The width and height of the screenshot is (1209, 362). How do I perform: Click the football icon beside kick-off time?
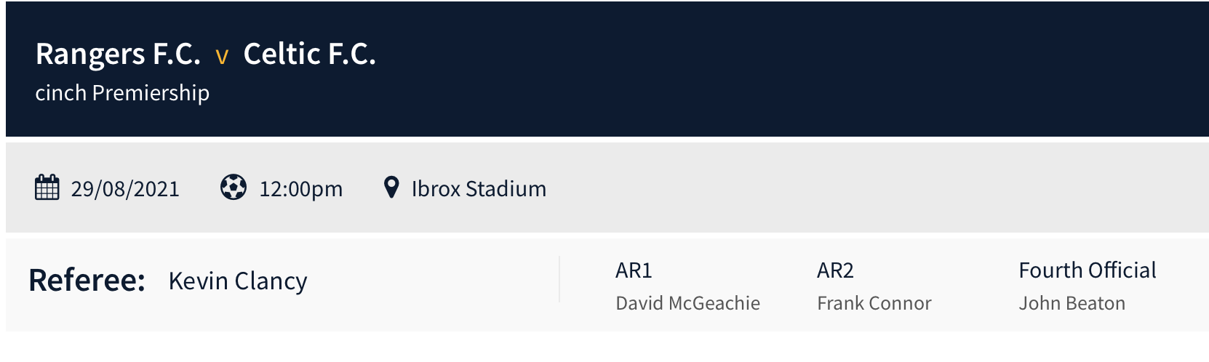[234, 188]
